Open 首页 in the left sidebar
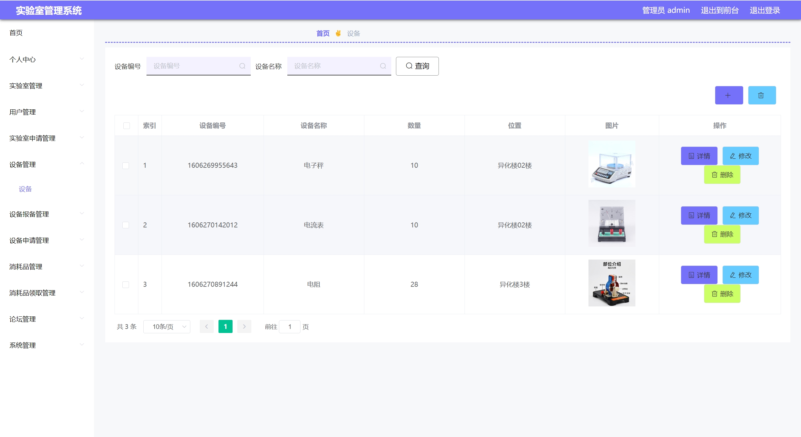Screen dimensions: 801x437 click(x=16, y=33)
